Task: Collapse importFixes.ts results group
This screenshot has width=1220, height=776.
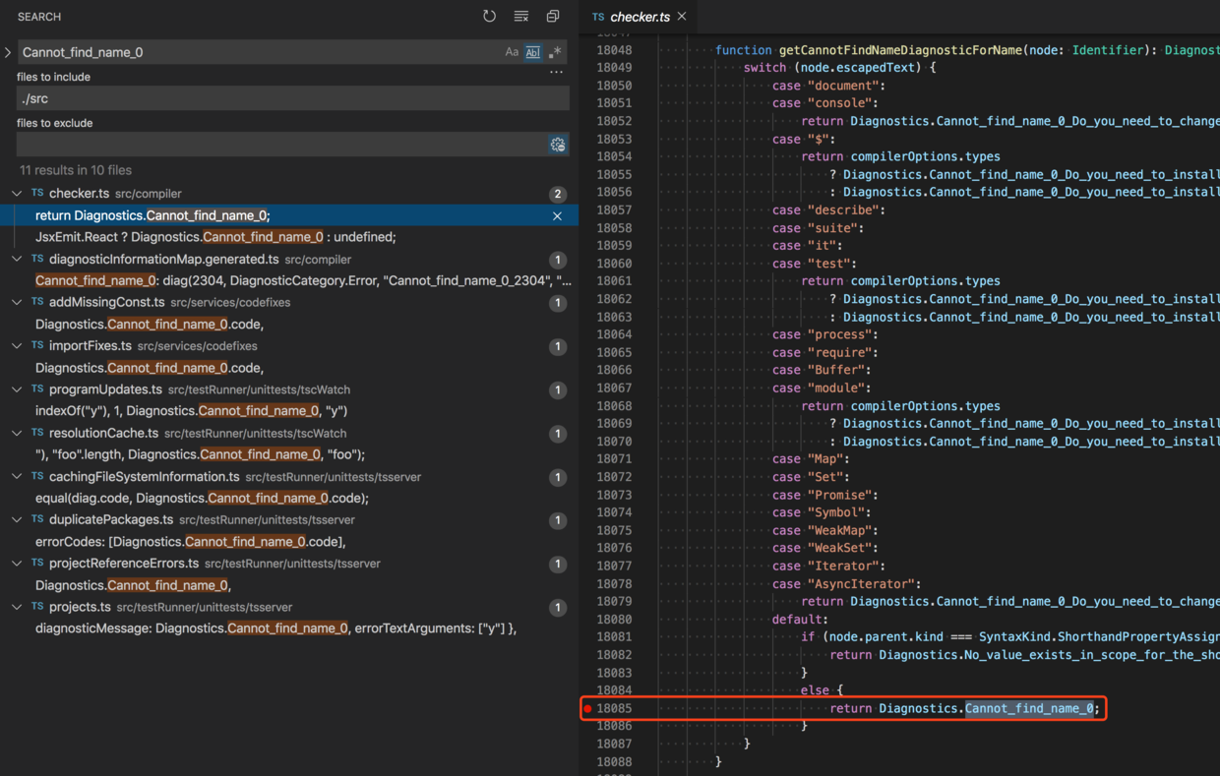Action: (x=17, y=346)
